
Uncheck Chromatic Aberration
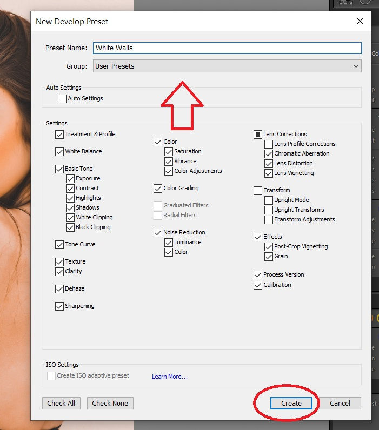point(269,154)
